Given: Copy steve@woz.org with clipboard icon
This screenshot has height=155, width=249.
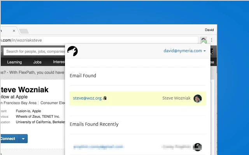Looking at the screenshot, I should tap(105, 98).
